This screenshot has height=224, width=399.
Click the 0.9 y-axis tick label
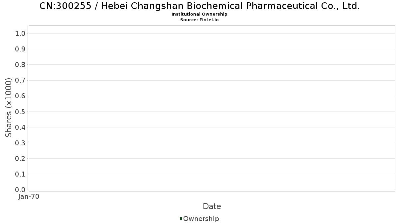[20, 49]
